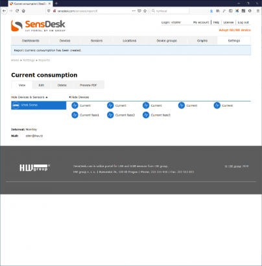This screenshot has height=266, width=262.
Task: Click the Current faze1 sensor icon
Action: tap(75, 115)
